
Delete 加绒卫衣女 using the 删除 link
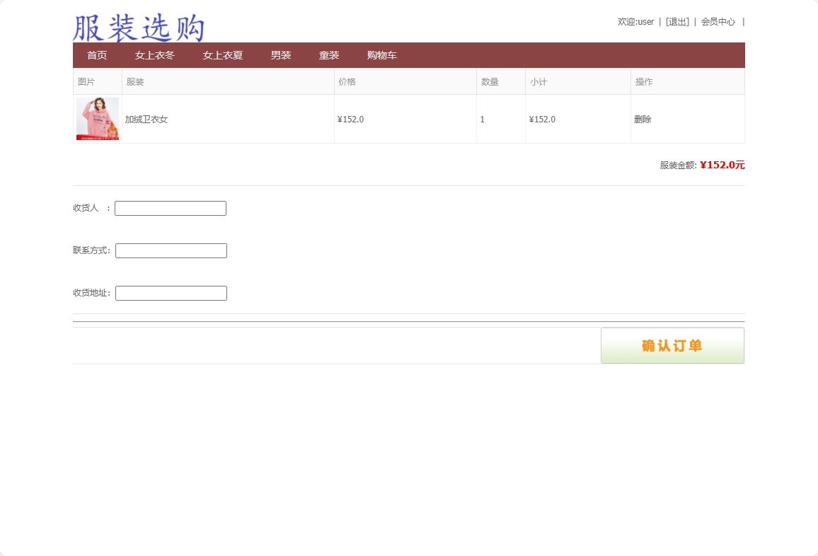tap(643, 119)
